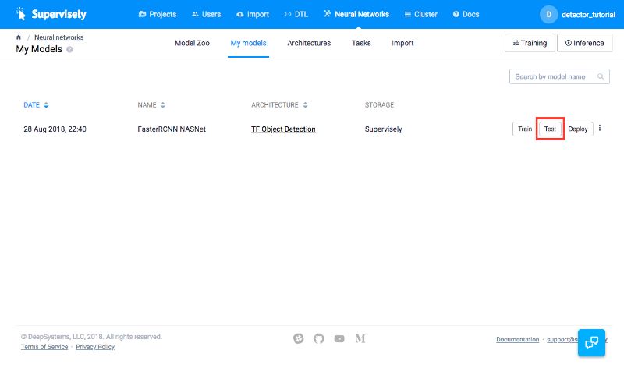Go to the Users page
This screenshot has width=624, height=375.
[x=206, y=14]
